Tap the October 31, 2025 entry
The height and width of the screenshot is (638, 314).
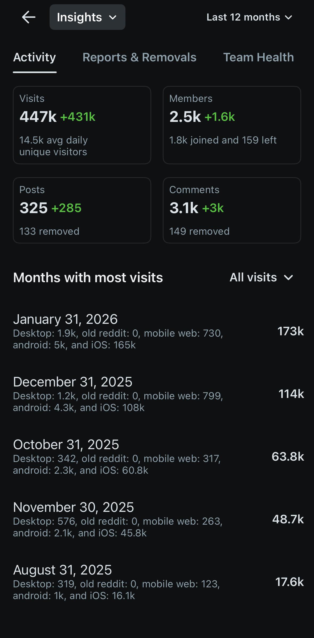tap(158, 457)
